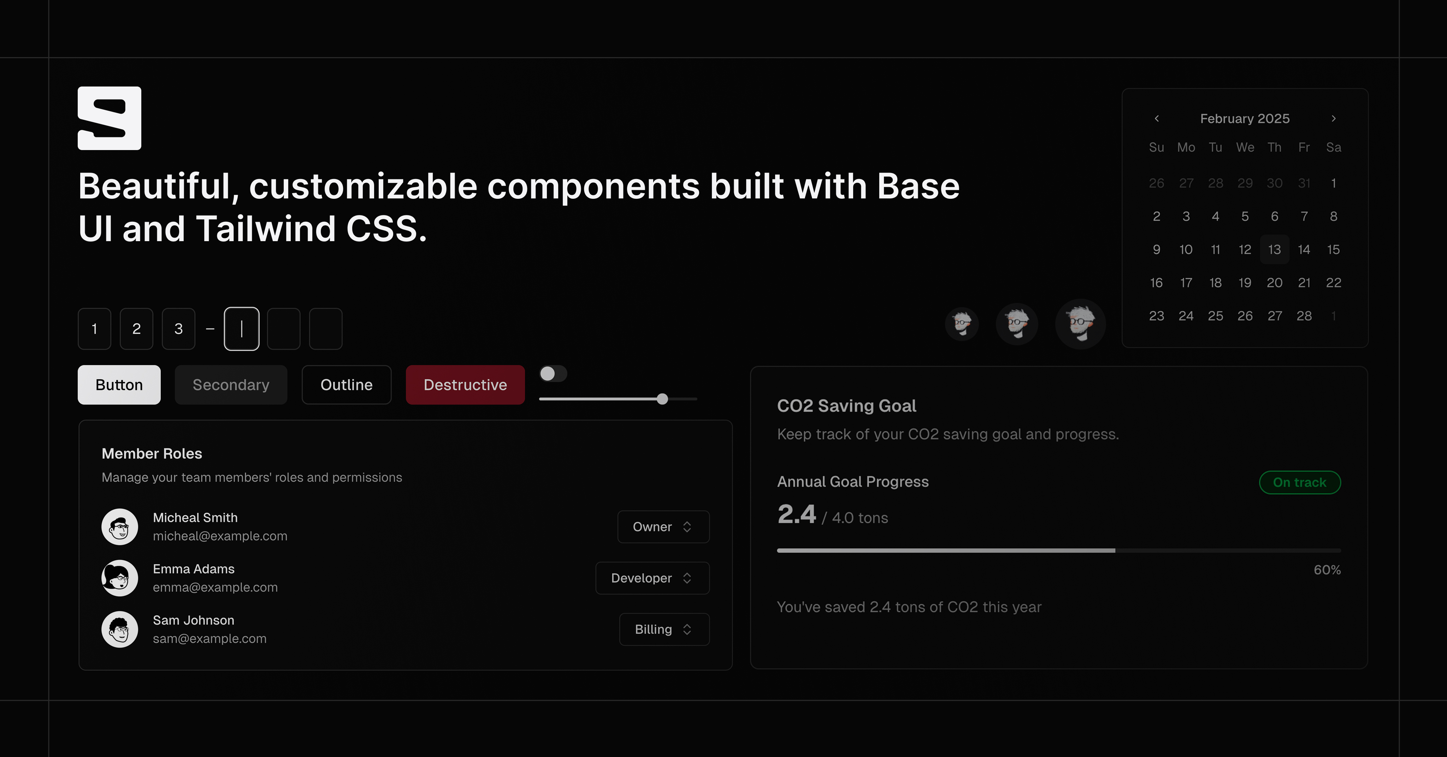Click the Base UI logo icon
1447x757 pixels.
[109, 118]
